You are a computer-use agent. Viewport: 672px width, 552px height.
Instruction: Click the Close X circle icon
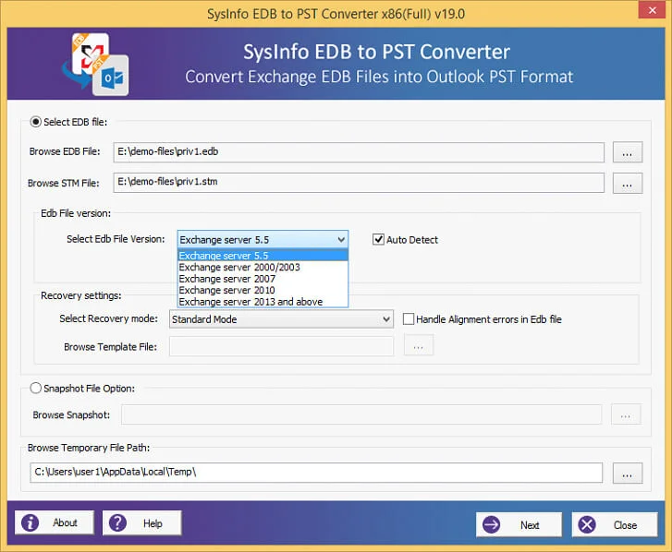pyautogui.click(x=587, y=524)
